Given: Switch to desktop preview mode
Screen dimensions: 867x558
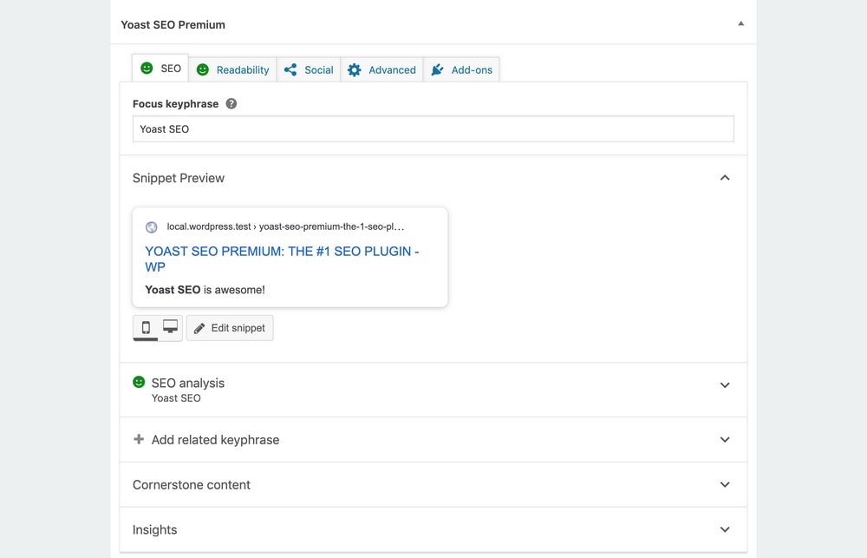Looking at the screenshot, I should click(170, 328).
